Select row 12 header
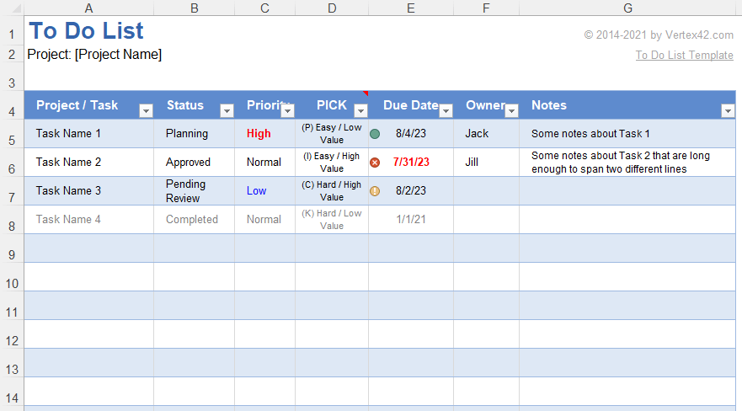Viewport: 742px width, 411px height. 12,334
